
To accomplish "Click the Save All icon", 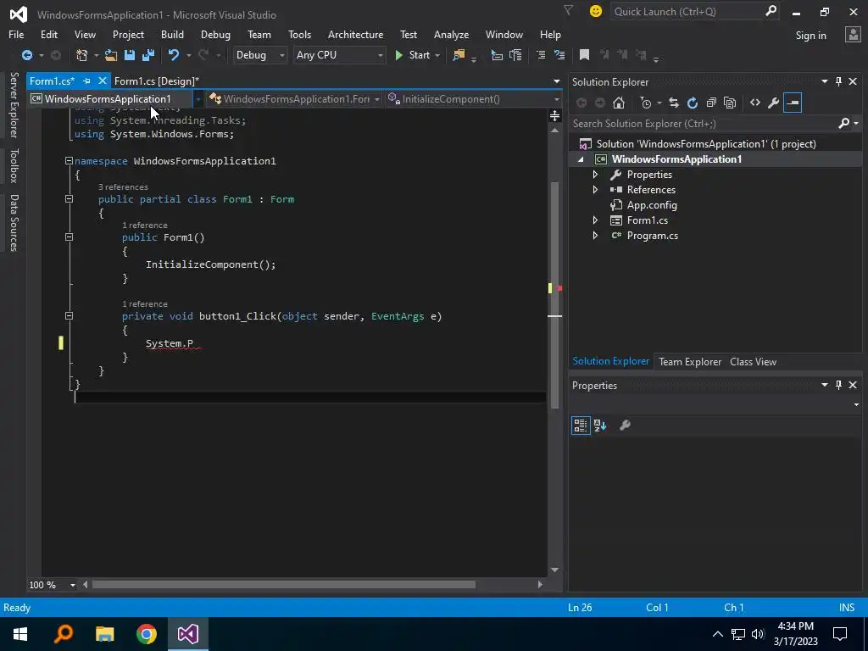I will [148, 55].
